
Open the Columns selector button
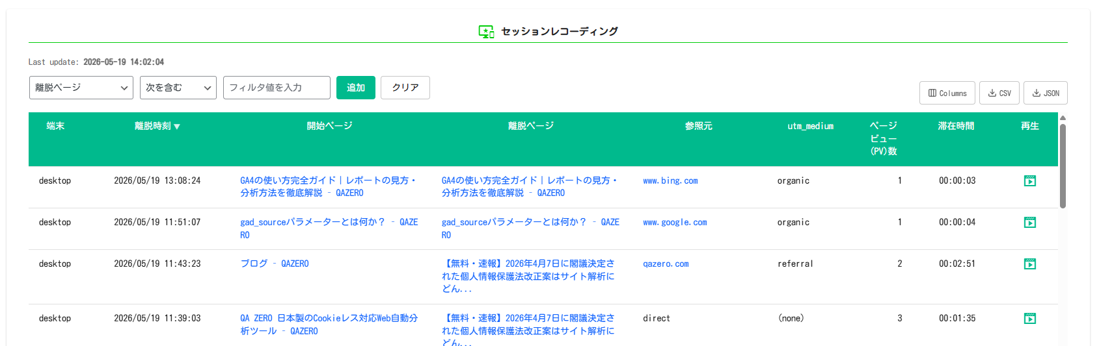pyautogui.click(x=947, y=93)
